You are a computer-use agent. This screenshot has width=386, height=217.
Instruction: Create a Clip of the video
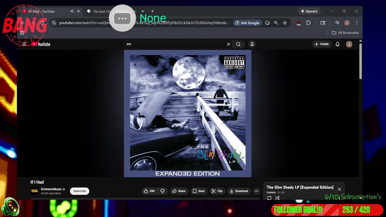(217, 191)
